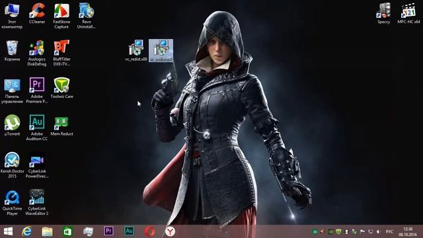Select the Revo Uninstaller shortcut
Image resolution: width=423 pixels, height=238 pixels.
pyautogui.click(x=87, y=15)
